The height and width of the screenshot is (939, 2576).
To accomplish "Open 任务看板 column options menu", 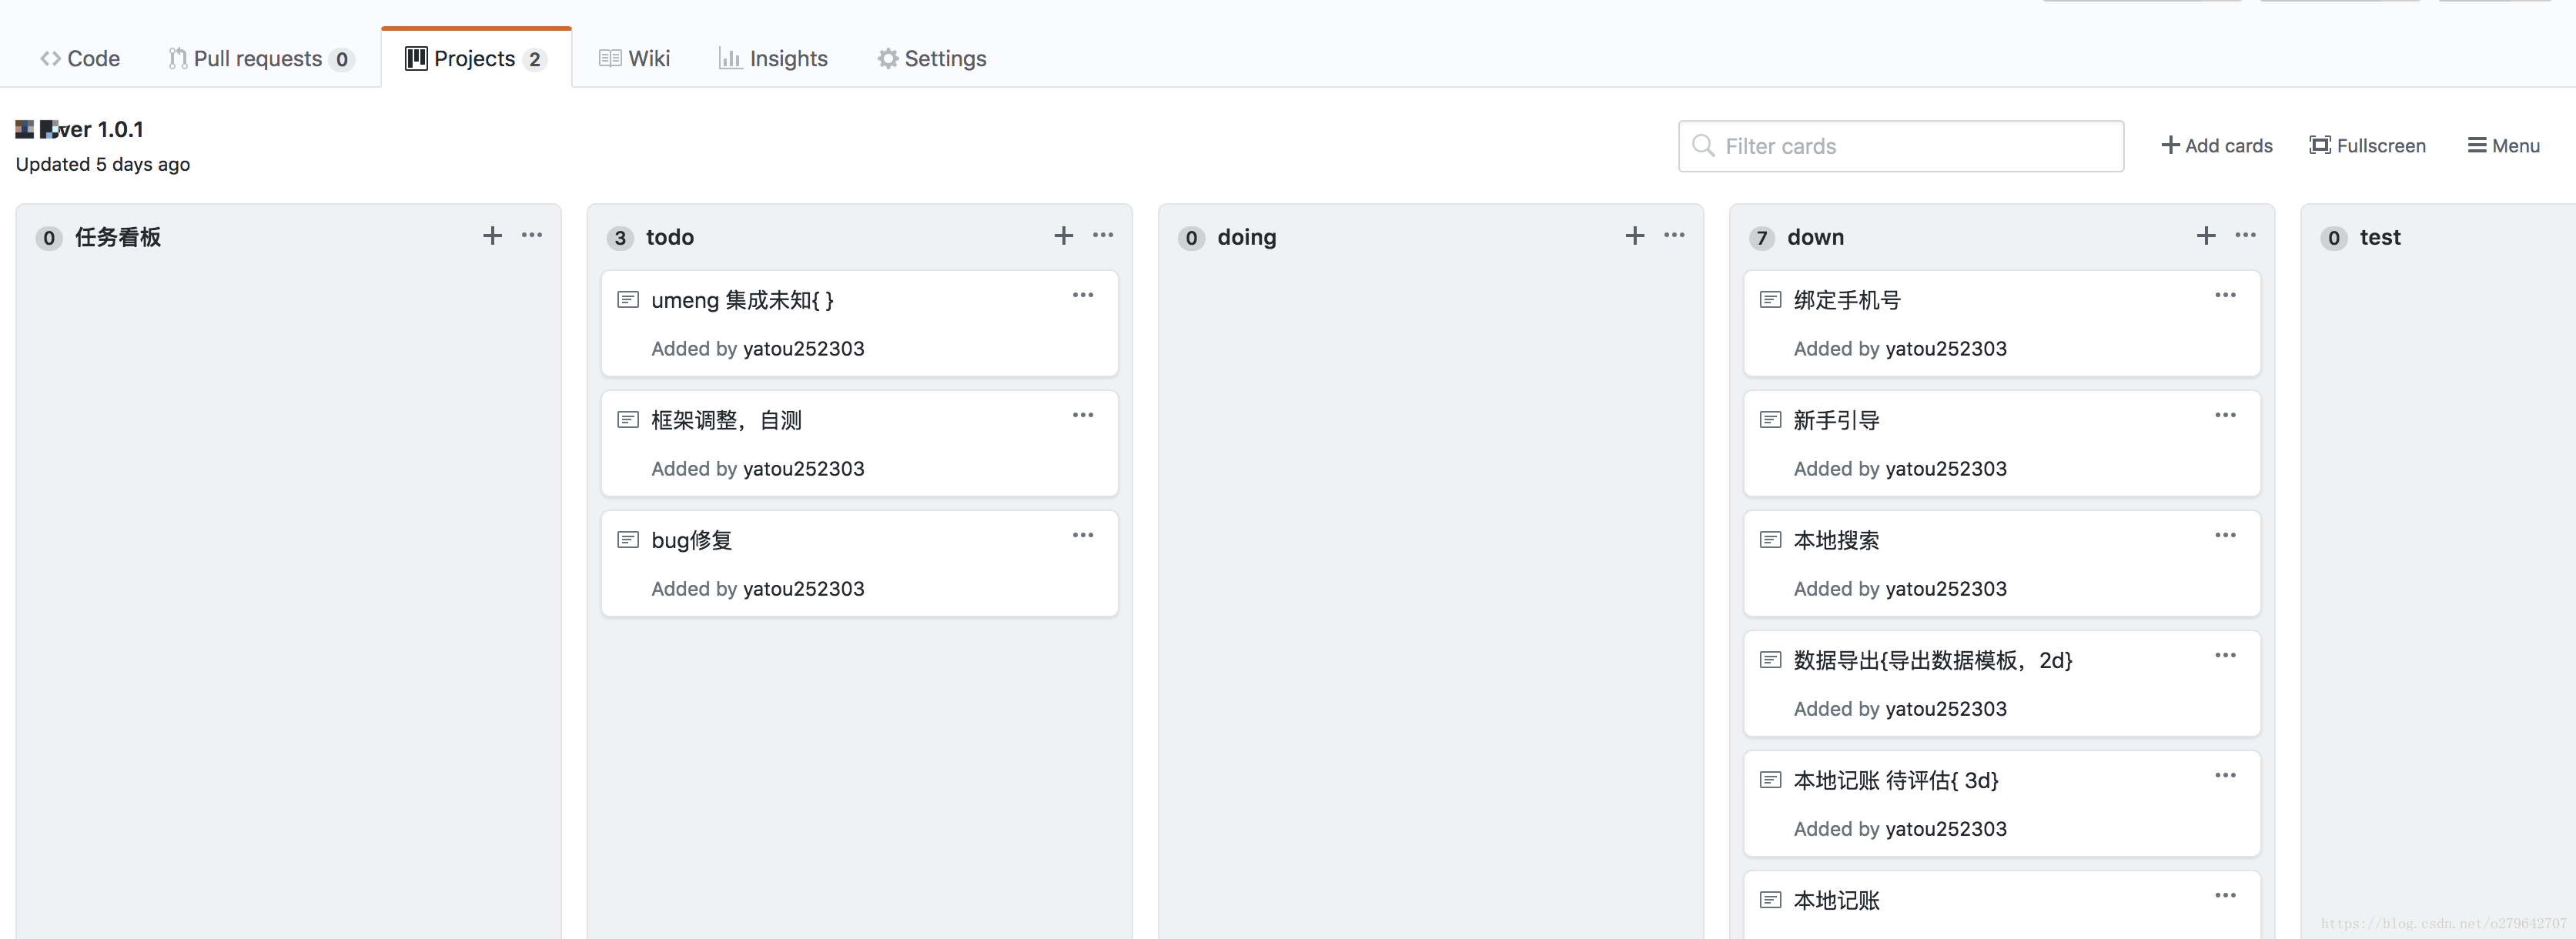I will click(x=532, y=236).
